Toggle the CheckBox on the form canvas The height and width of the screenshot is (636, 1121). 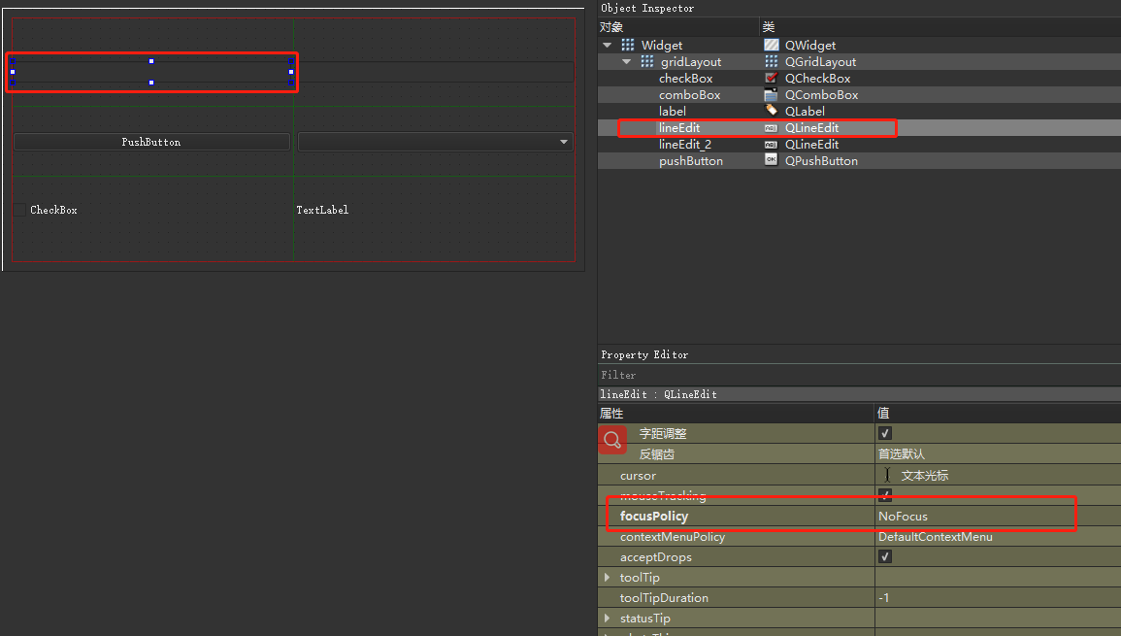tap(19, 210)
